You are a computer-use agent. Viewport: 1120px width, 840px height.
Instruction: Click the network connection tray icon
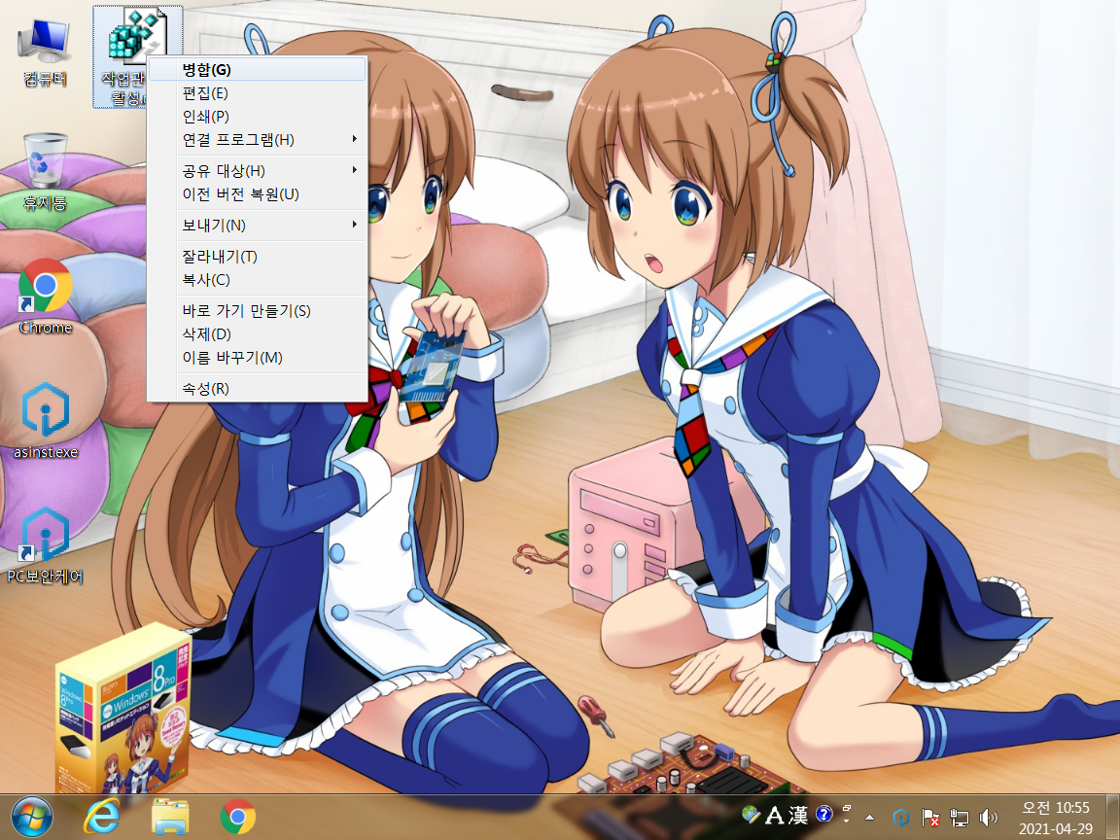point(960,817)
